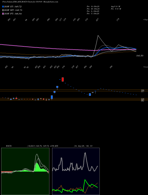The image size is (148, 195).
Task: Click the blue DOW ST legend swatch
Action: (3, 6)
